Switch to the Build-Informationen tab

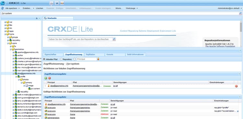pos(136,55)
